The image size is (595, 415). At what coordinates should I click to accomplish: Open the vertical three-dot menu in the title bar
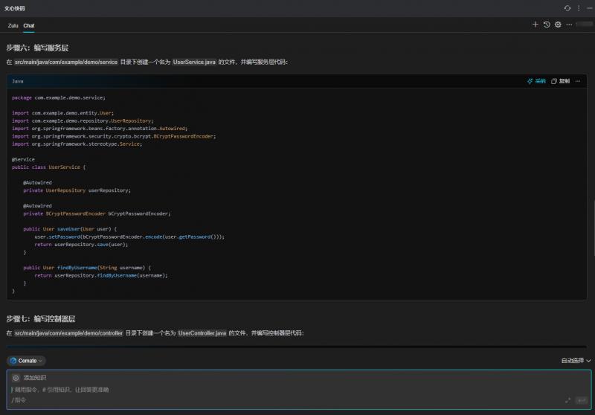pyautogui.click(x=578, y=7)
